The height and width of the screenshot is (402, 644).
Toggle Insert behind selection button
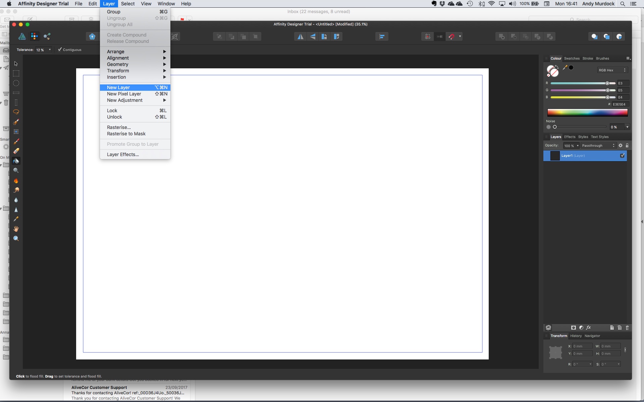coord(594,37)
